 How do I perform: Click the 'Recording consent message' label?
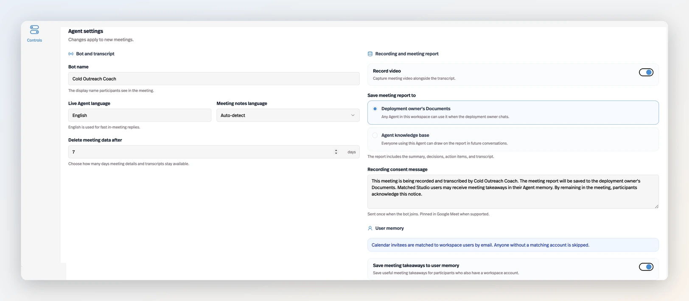click(398, 170)
